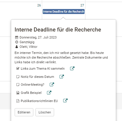Click the PDF icon before Publikationsrichtlinien EU

pos(18,101)
